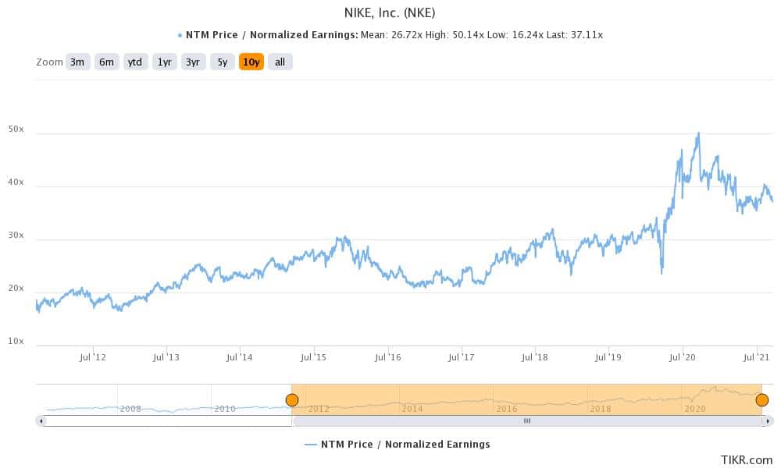Click the 2014 label in the navigator

pyautogui.click(x=412, y=409)
